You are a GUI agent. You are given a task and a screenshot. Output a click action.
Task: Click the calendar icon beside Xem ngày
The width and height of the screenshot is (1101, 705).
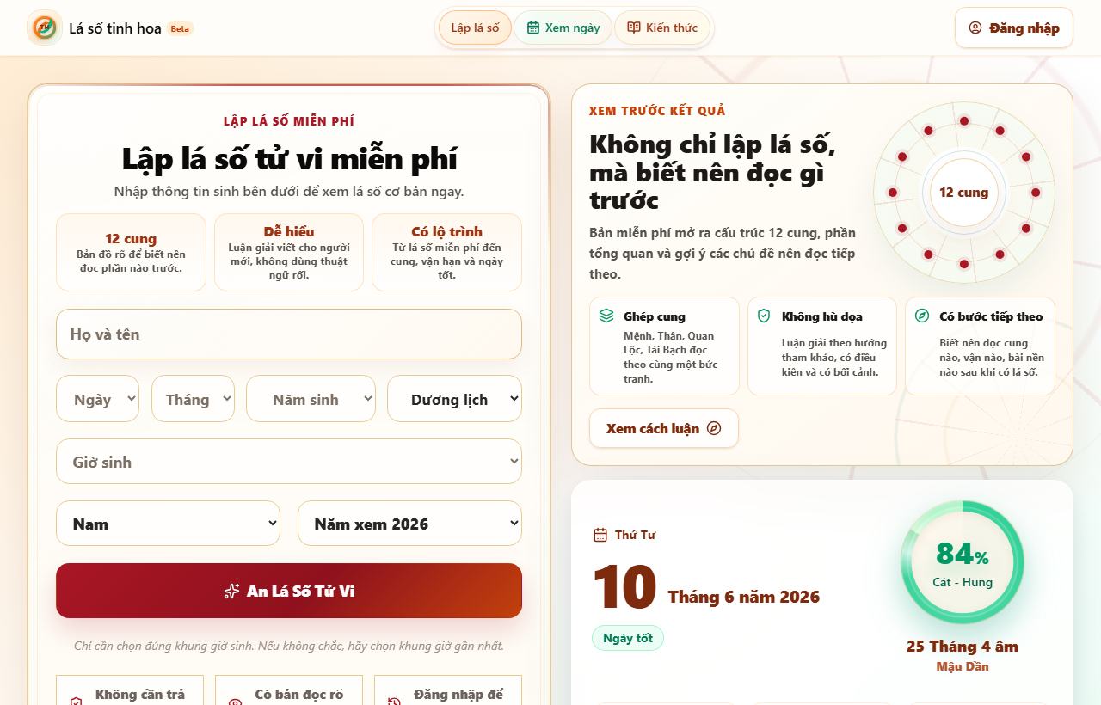tap(533, 28)
